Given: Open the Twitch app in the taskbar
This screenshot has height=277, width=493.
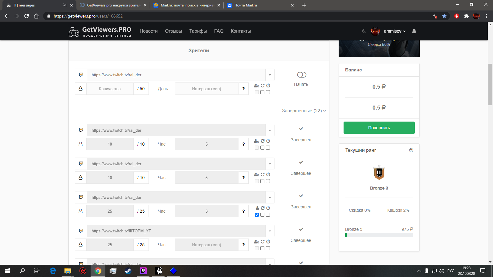Looking at the screenshot, I should coord(143,271).
